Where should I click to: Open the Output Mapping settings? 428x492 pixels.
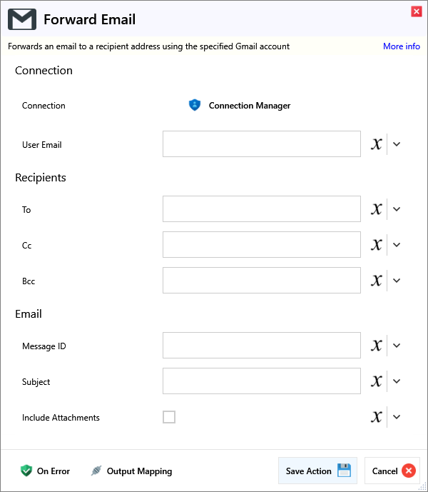click(x=132, y=471)
